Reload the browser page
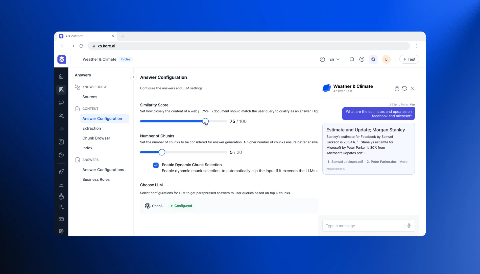The width and height of the screenshot is (480, 274). click(81, 46)
